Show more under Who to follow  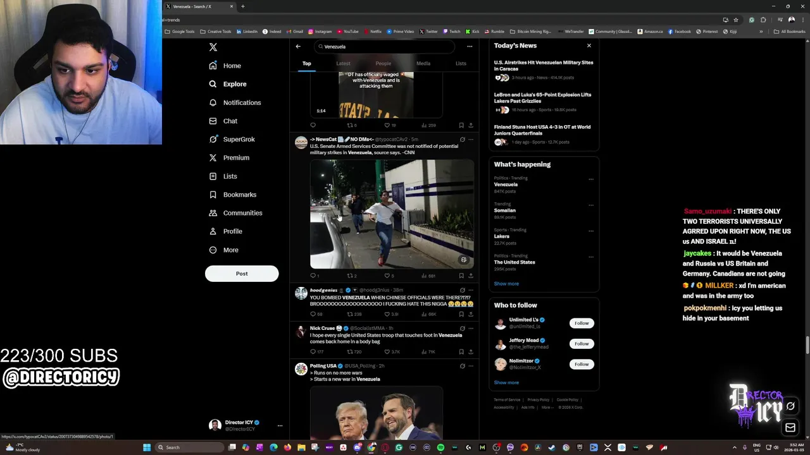506,382
